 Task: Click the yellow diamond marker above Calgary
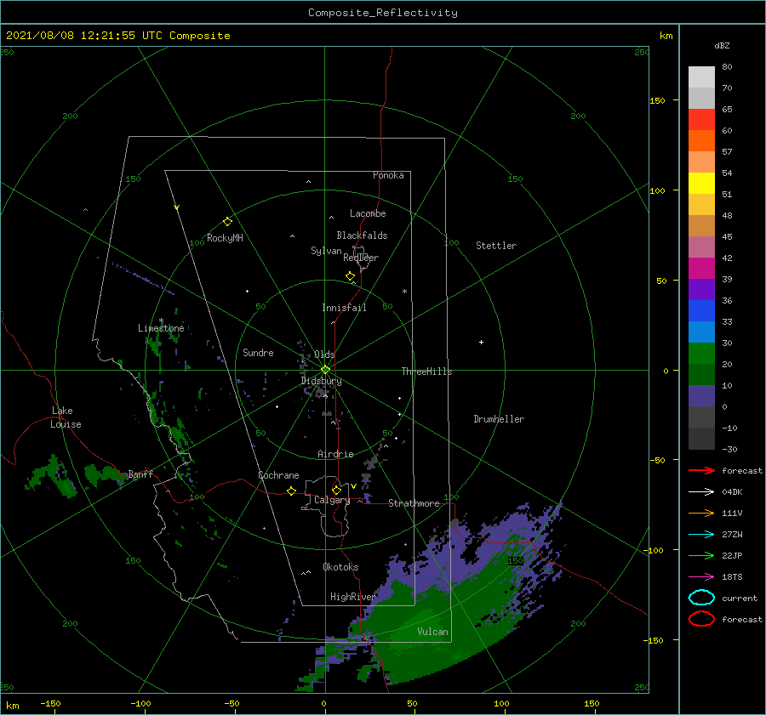(x=336, y=490)
